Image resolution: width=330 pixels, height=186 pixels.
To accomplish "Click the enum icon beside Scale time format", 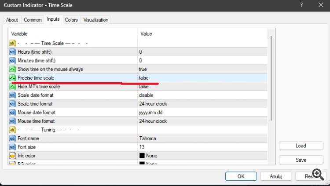I will click(12, 104).
